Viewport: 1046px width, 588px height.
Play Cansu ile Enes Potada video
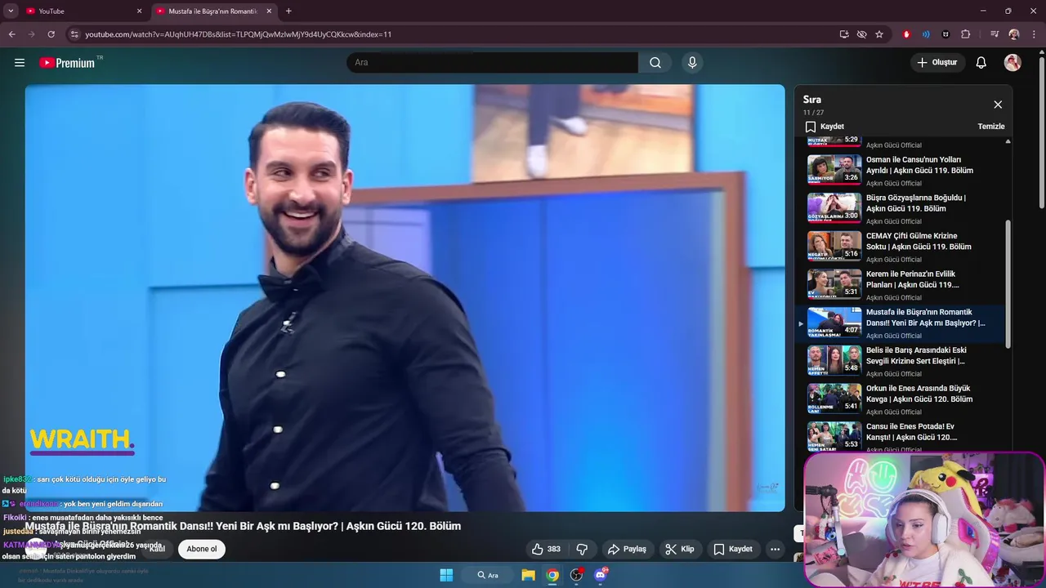pyautogui.click(x=901, y=438)
